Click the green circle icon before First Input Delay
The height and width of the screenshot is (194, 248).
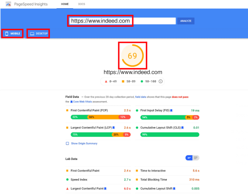pos(137,110)
